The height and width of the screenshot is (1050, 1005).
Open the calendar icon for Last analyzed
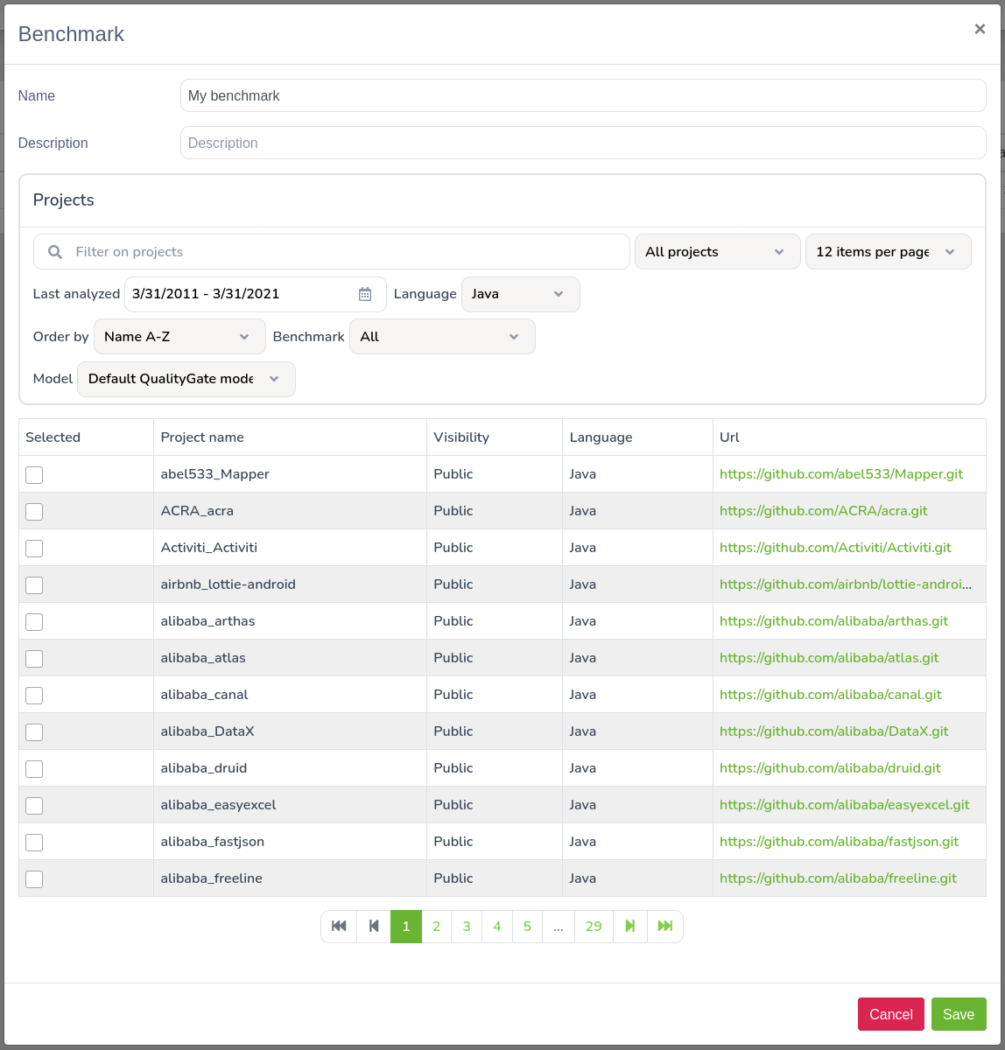tap(365, 294)
